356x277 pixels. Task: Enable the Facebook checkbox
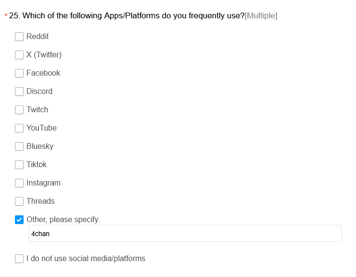click(x=19, y=73)
